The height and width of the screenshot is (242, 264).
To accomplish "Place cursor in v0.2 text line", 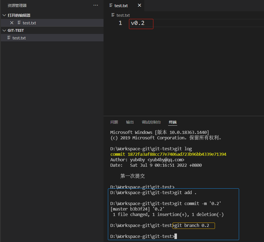I will click(138, 23).
